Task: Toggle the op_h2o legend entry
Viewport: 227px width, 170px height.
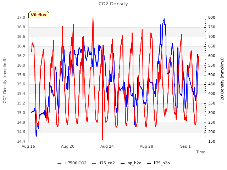Action: click(x=131, y=163)
